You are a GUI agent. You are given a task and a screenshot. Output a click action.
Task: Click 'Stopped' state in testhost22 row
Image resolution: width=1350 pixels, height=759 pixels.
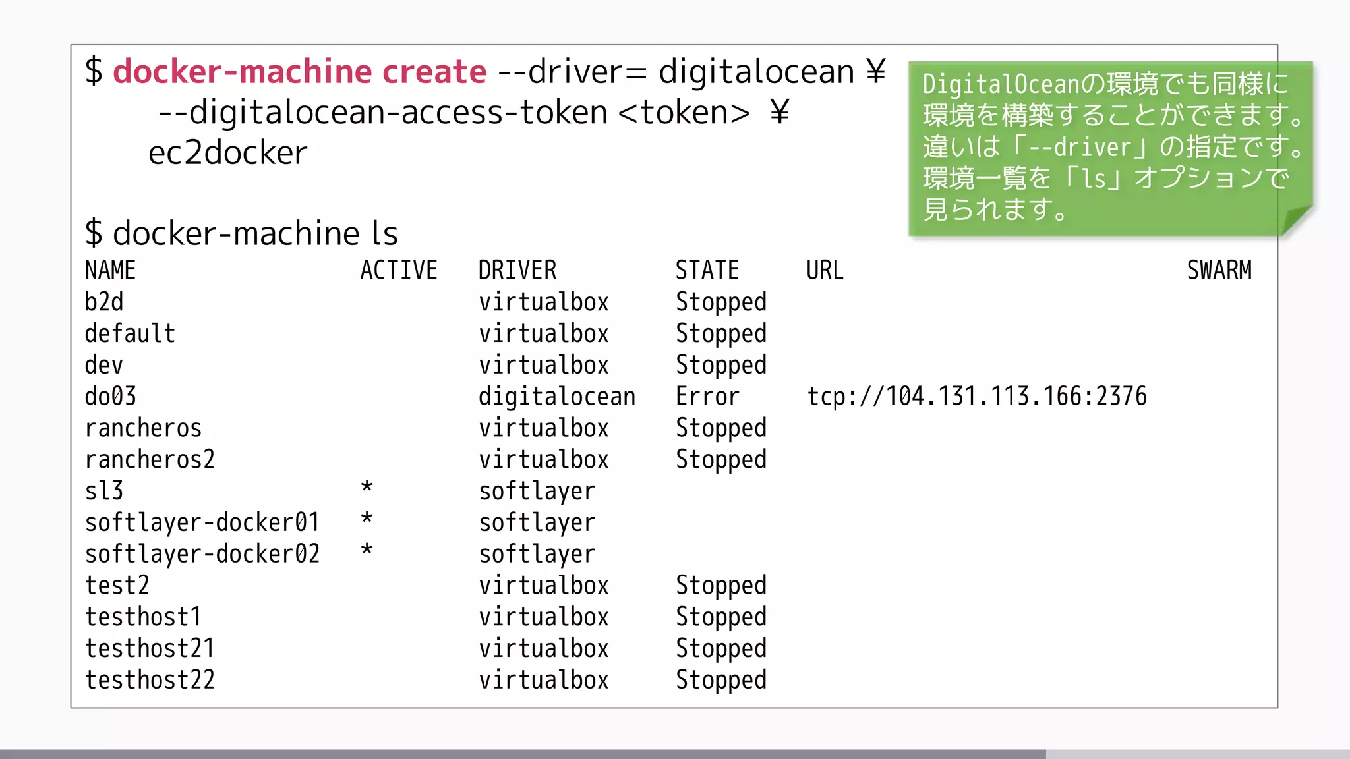coord(721,681)
